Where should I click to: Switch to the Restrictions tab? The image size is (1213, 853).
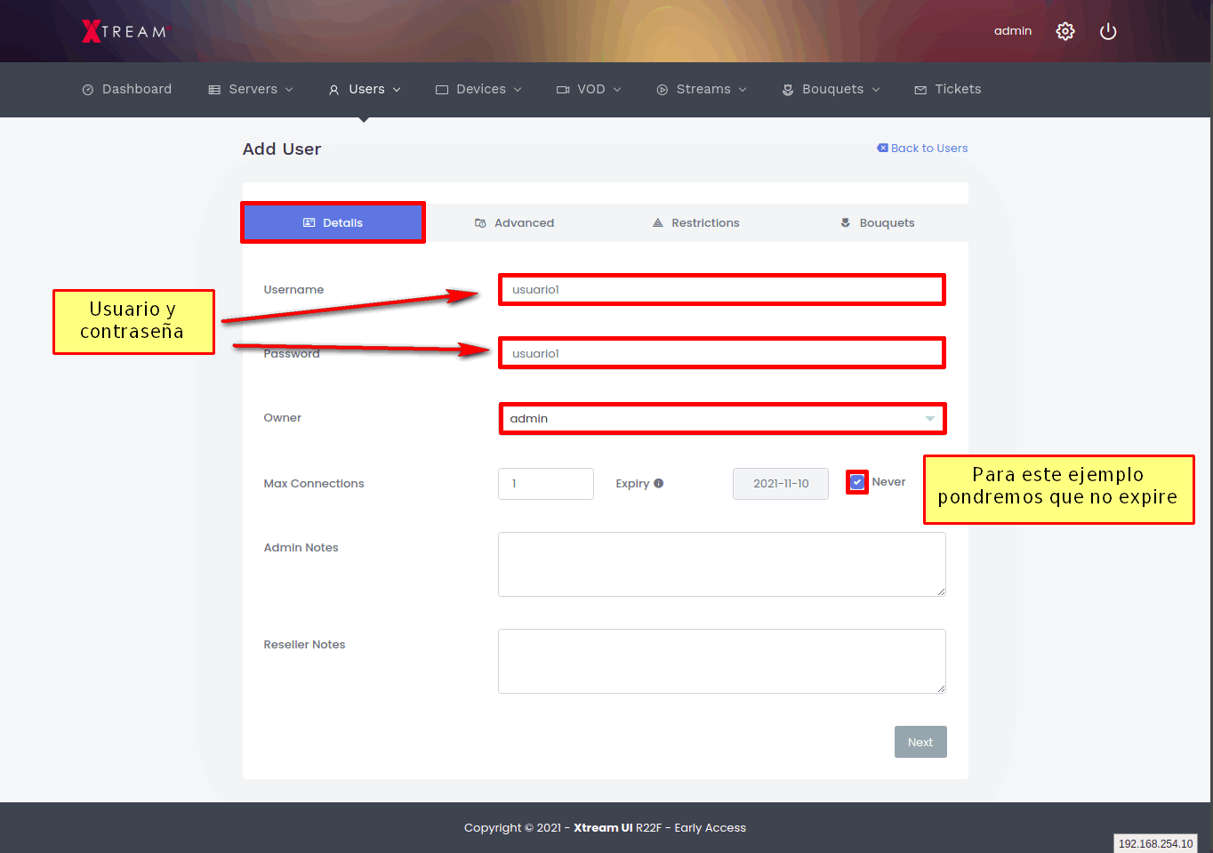tap(695, 223)
